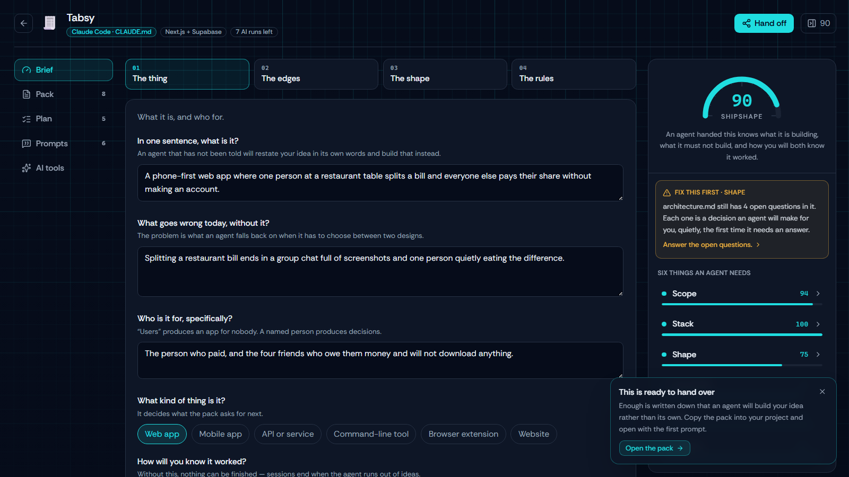Click the Claude Code · CLAUDE.md tag
849x477 pixels.
point(111,32)
